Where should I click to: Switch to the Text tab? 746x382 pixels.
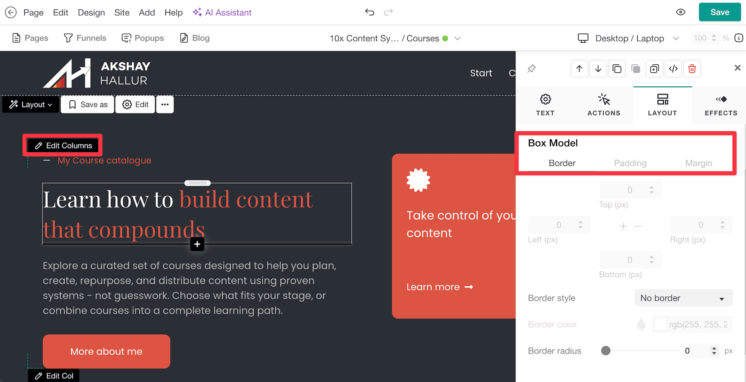tap(545, 105)
